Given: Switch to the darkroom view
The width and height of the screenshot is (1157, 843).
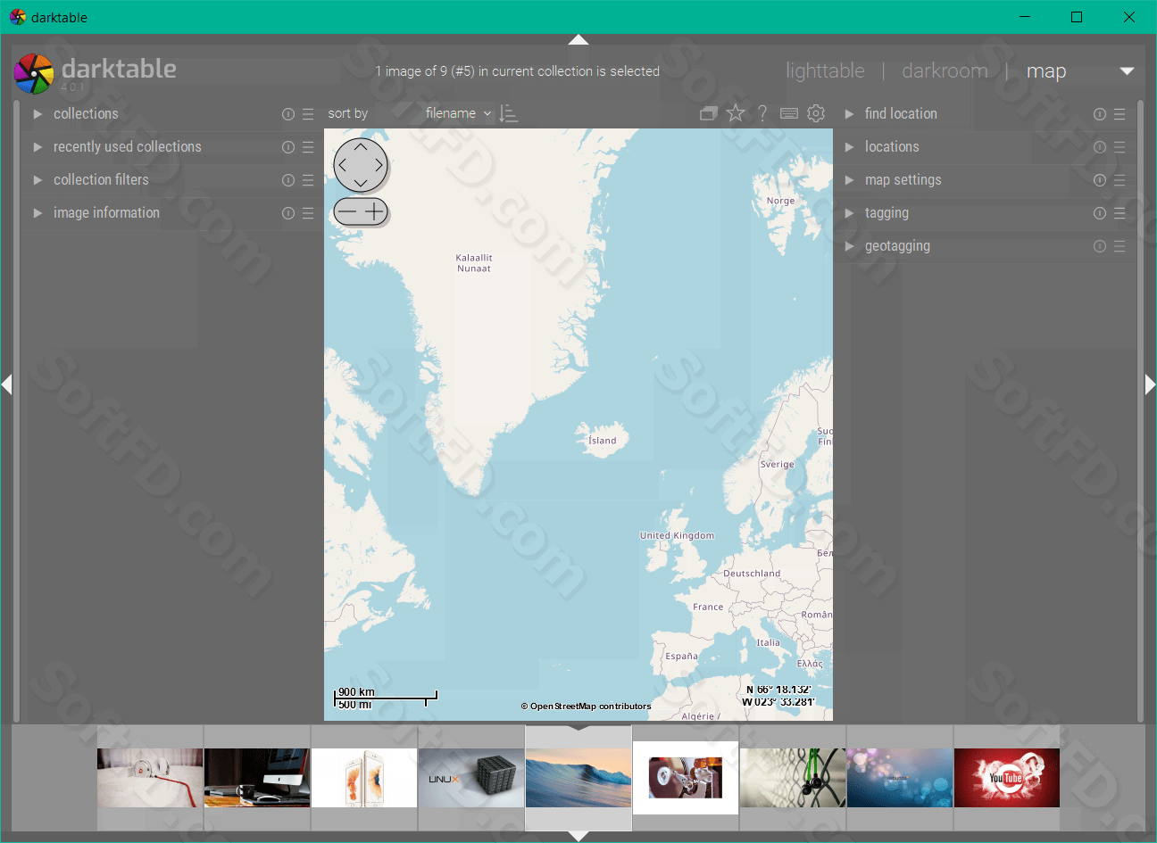Looking at the screenshot, I should (x=945, y=71).
